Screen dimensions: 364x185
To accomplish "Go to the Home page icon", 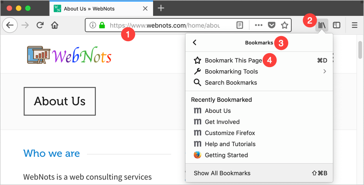I will pyautogui.click(x=55, y=25).
